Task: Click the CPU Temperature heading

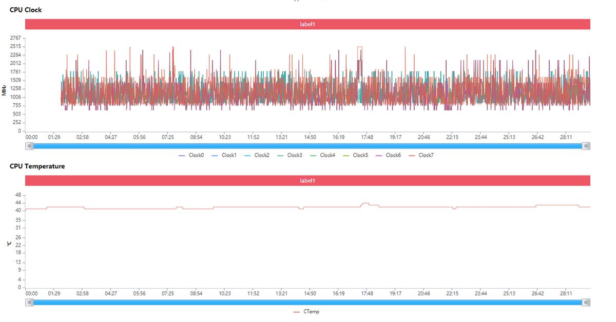Action: [x=37, y=166]
